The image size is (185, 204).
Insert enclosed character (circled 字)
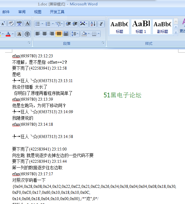click(x=27, y=34)
